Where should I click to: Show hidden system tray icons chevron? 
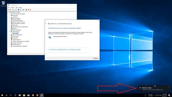click(154, 95)
